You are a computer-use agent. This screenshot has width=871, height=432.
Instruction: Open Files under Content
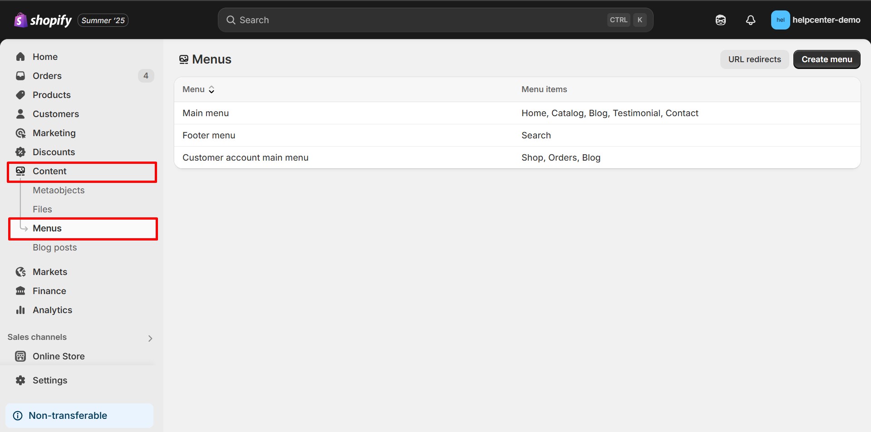tap(42, 209)
